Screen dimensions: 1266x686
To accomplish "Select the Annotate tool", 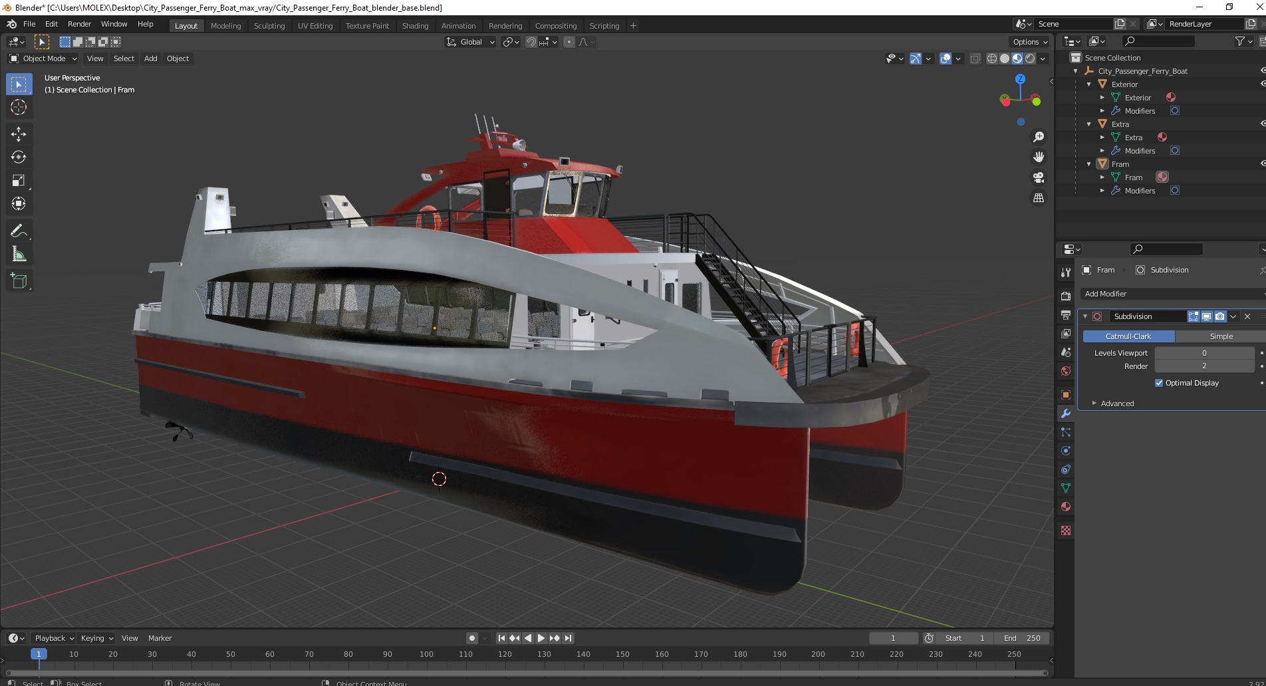I will coord(19,231).
